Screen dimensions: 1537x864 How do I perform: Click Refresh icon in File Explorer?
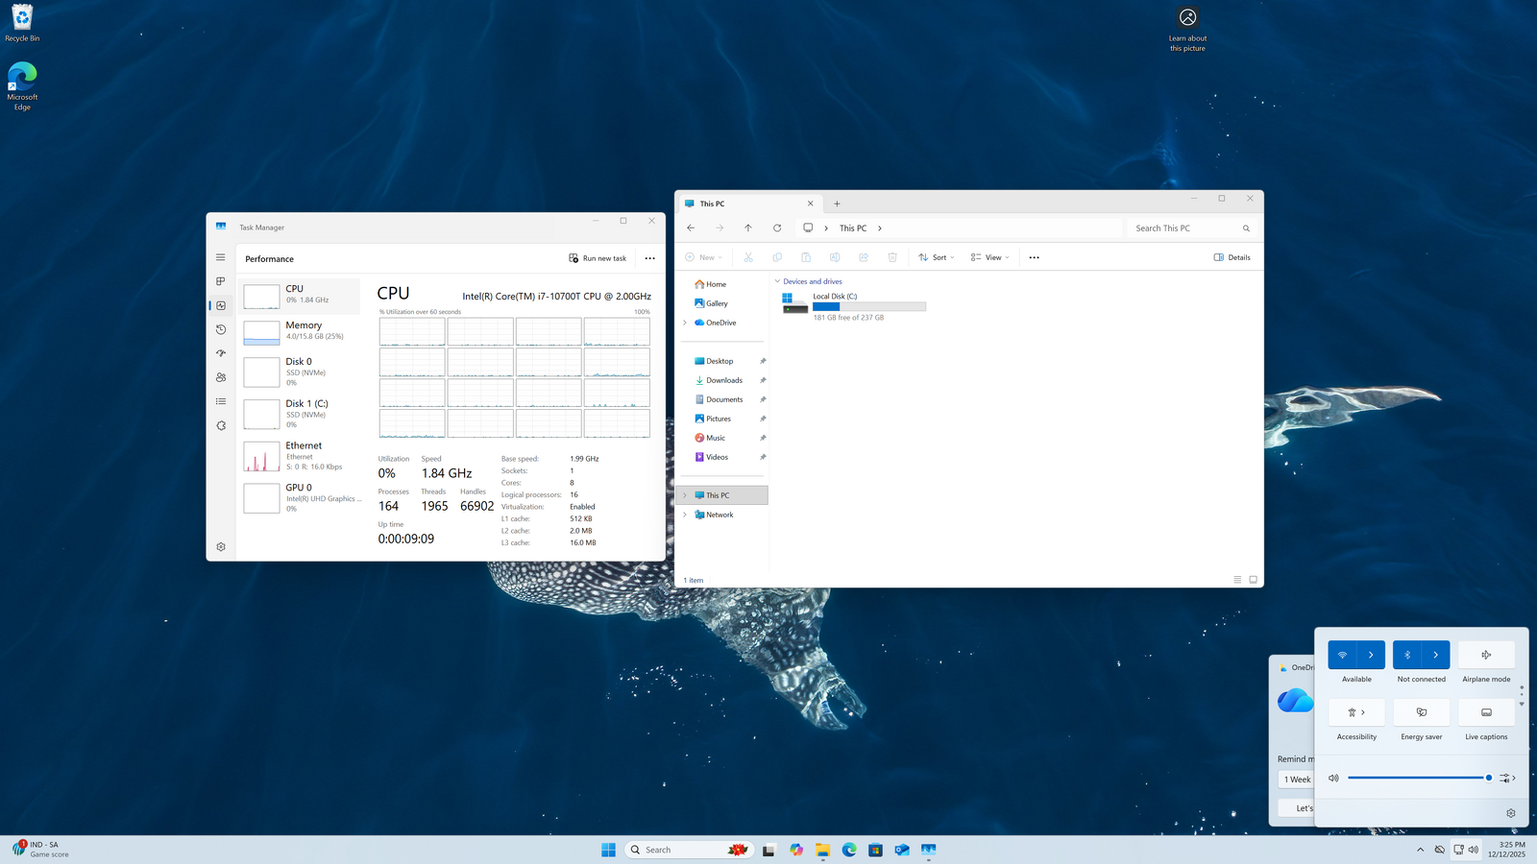click(x=776, y=228)
